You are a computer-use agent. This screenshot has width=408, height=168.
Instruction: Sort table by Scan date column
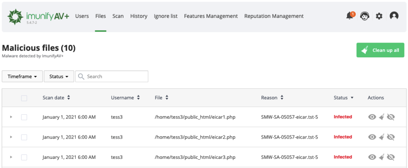tap(56, 98)
